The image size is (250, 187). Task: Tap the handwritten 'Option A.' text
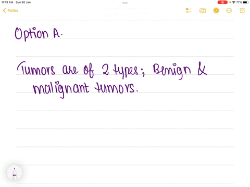point(39,34)
